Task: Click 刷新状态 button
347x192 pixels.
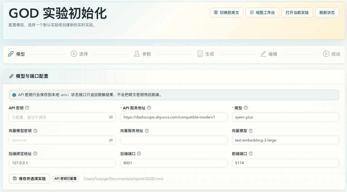Action: [327, 12]
